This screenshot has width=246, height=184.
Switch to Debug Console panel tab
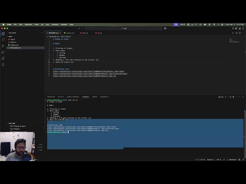(x=73, y=97)
